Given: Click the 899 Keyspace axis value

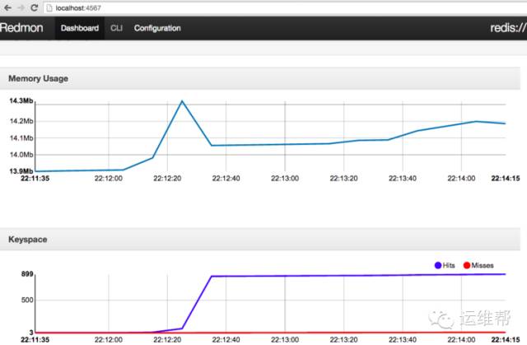Looking at the screenshot, I should [x=27, y=274].
